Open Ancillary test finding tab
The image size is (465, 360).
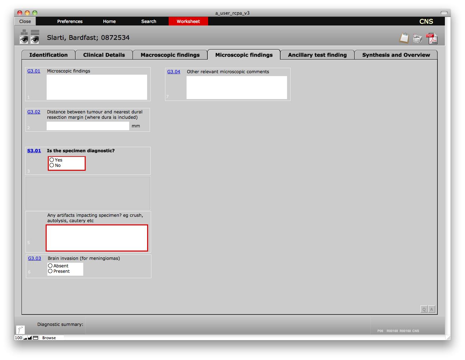[x=317, y=55]
